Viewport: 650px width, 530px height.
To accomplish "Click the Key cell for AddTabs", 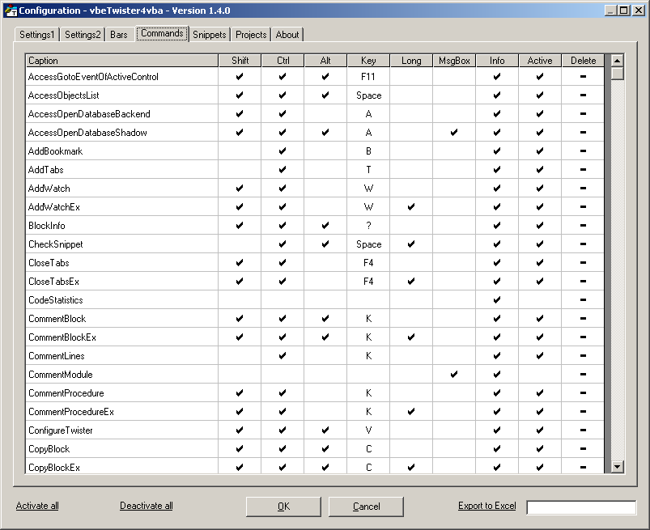I will pyautogui.click(x=368, y=169).
